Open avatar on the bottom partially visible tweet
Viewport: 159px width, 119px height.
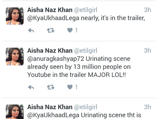(15, 112)
